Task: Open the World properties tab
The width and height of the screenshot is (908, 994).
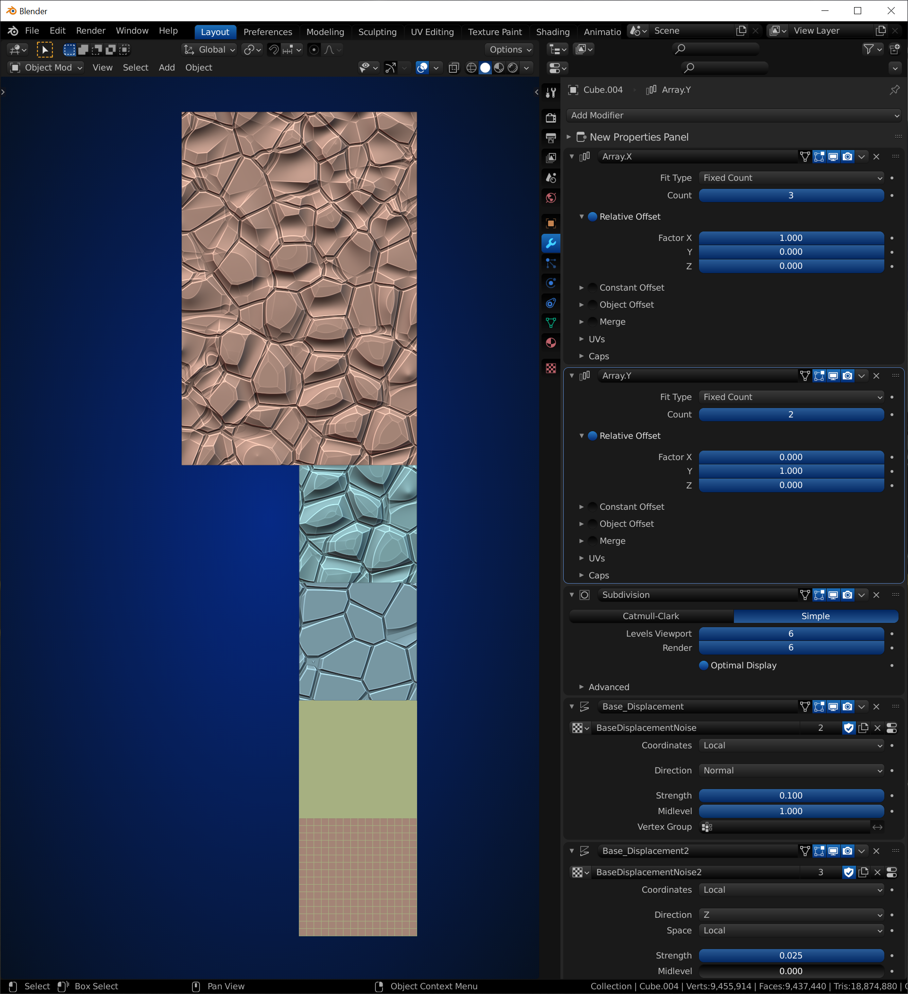Action: coord(551,198)
